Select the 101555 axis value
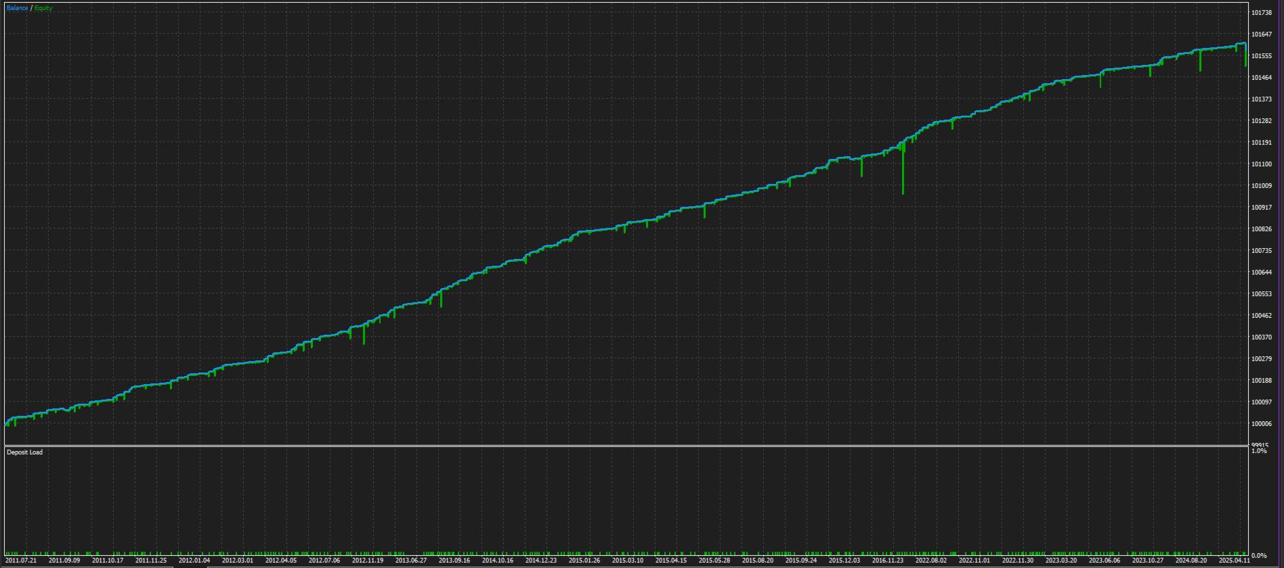This screenshot has width=1284, height=568. pos(1262,56)
